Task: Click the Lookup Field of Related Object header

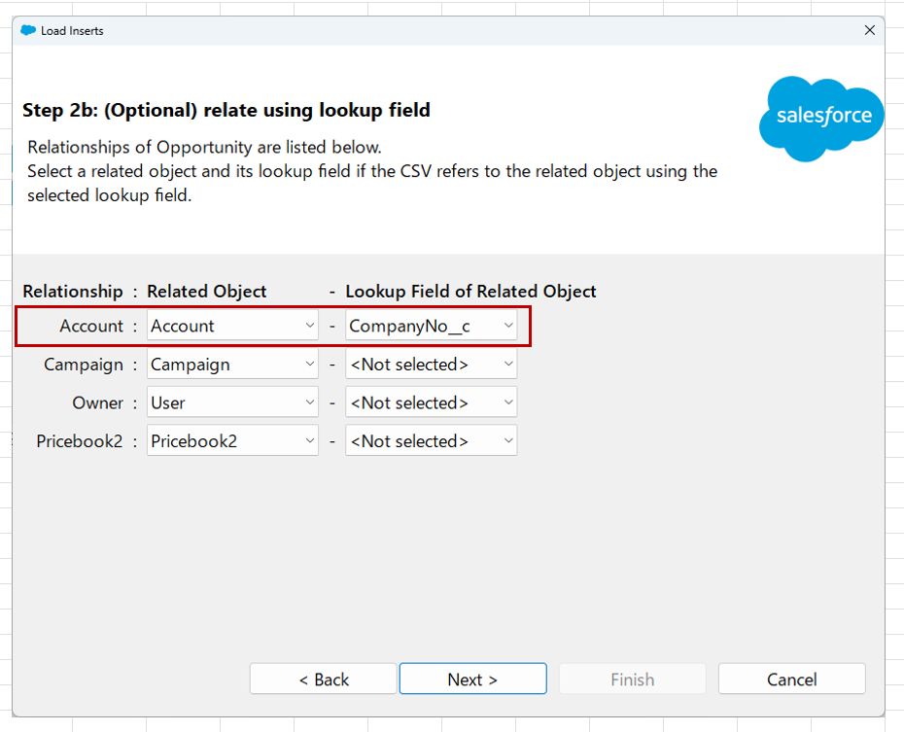Action: point(470,292)
